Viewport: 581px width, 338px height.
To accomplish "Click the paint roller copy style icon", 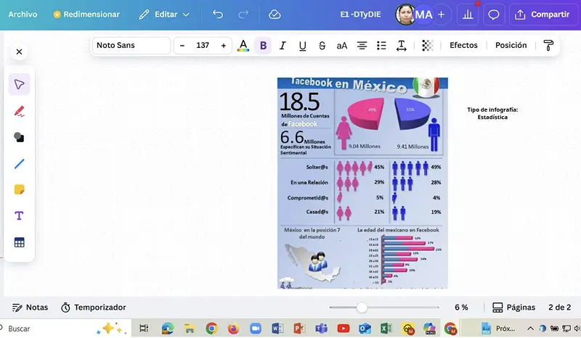I will coord(548,45).
